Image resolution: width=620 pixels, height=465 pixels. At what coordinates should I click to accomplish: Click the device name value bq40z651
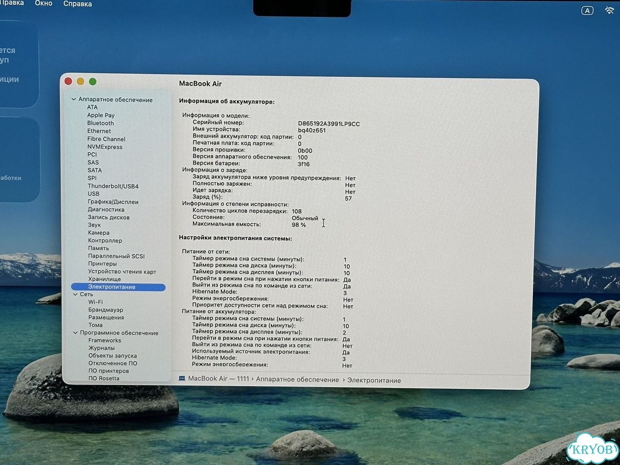(x=312, y=130)
